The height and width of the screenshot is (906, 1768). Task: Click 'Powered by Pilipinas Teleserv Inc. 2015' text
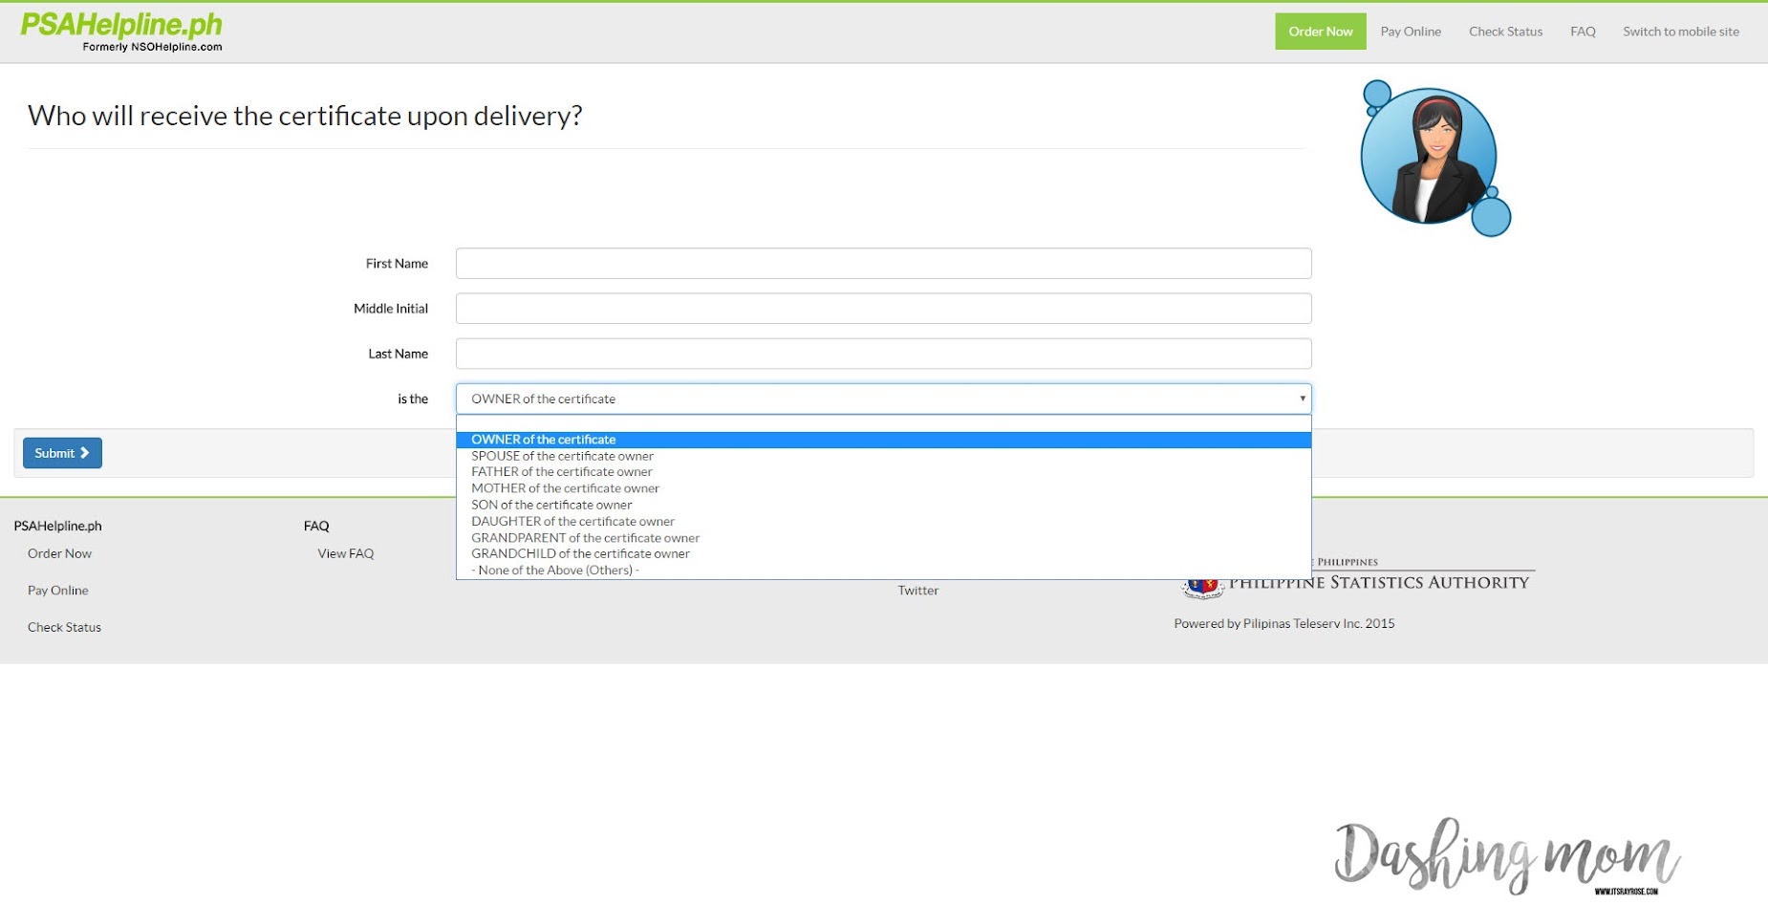(1283, 623)
